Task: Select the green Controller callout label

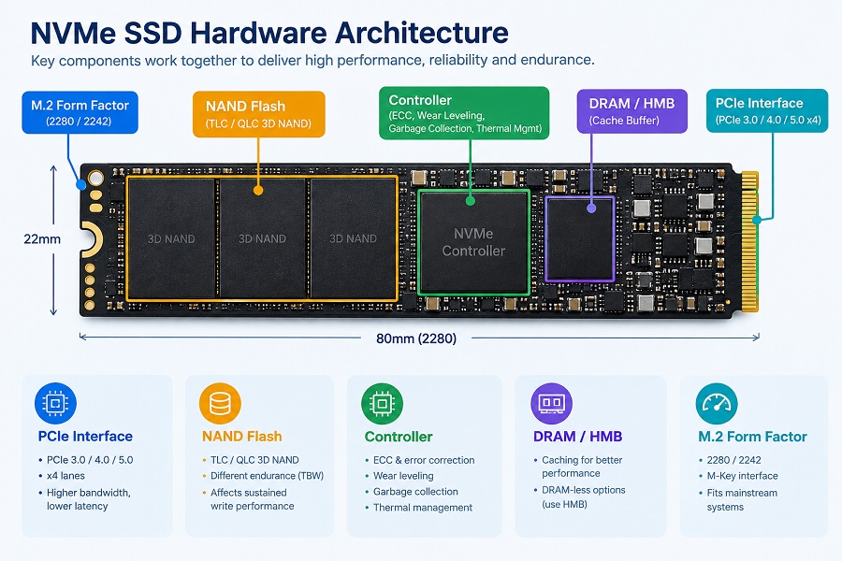Action: coord(464,113)
